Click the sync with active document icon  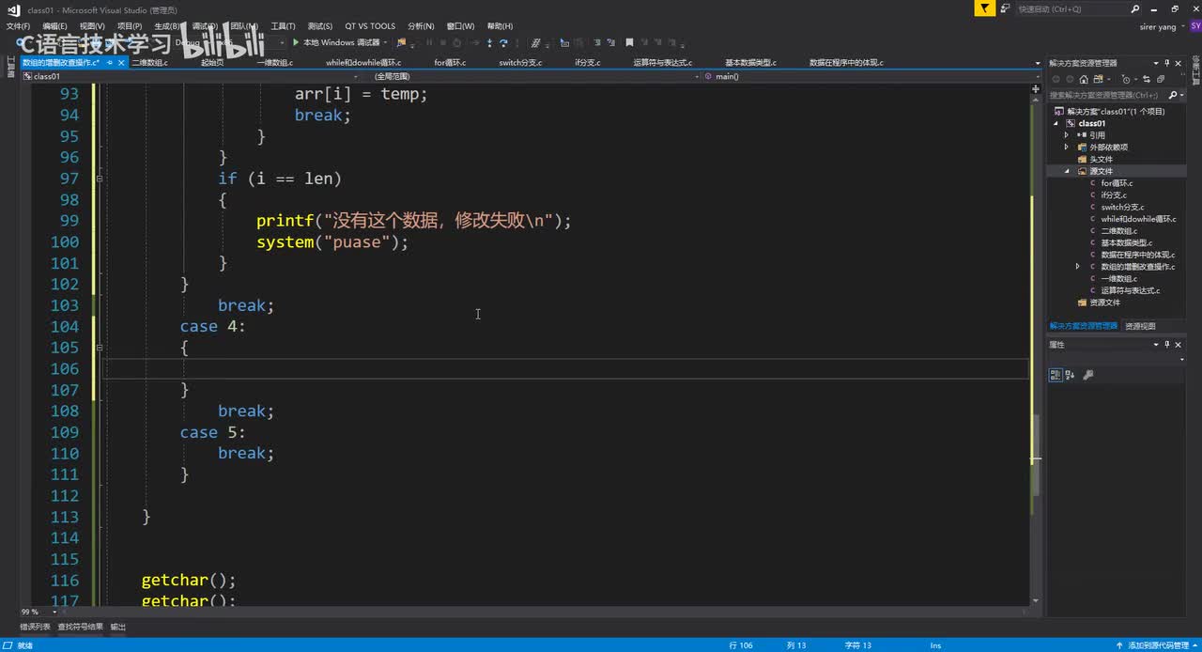1148,79
